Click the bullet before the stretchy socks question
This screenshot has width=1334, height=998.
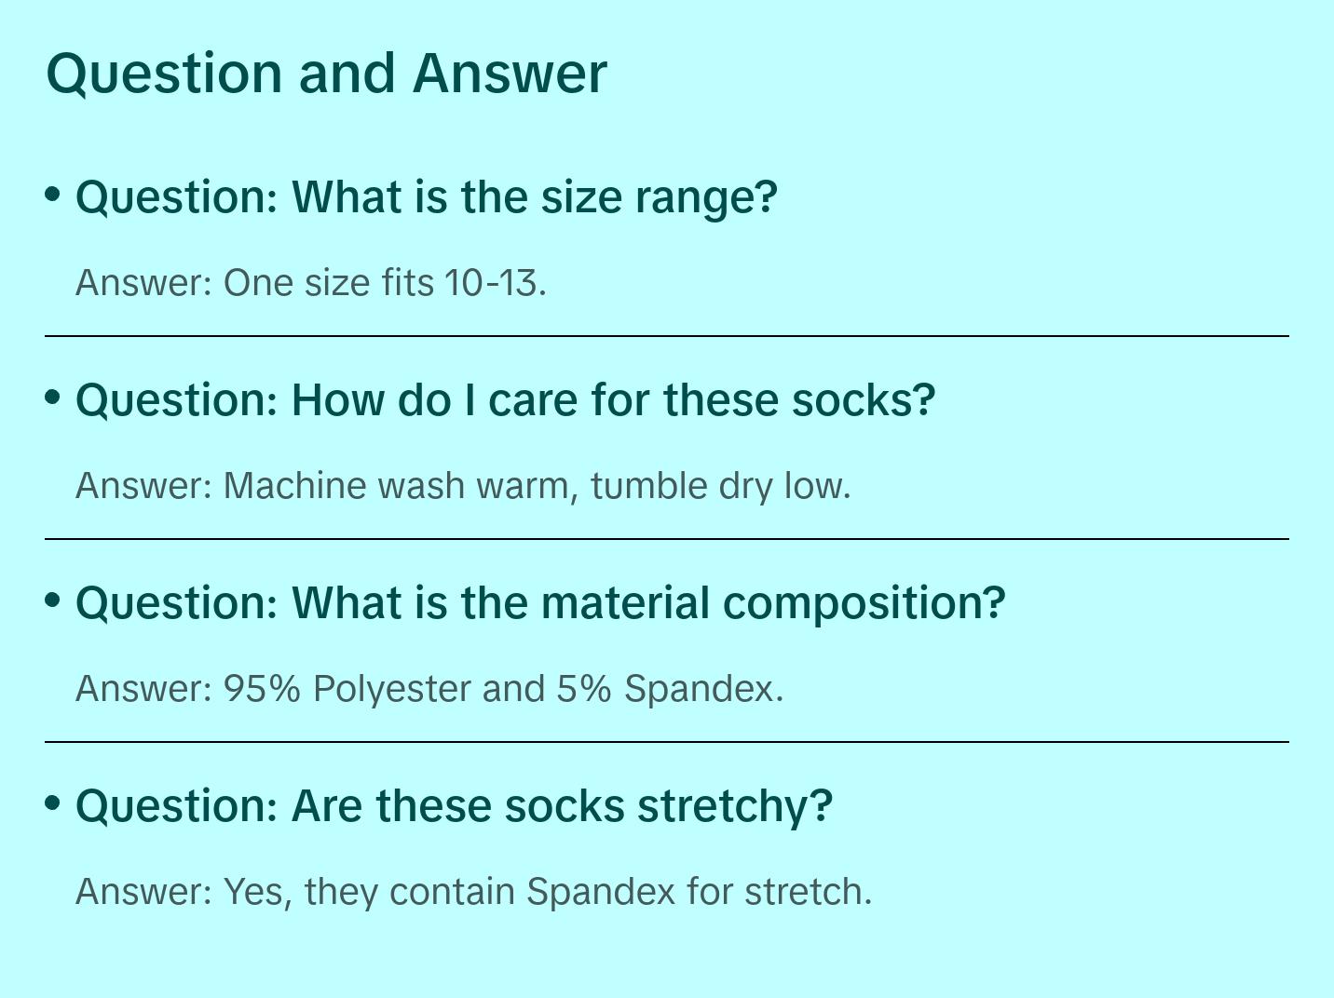tap(53, 802)
